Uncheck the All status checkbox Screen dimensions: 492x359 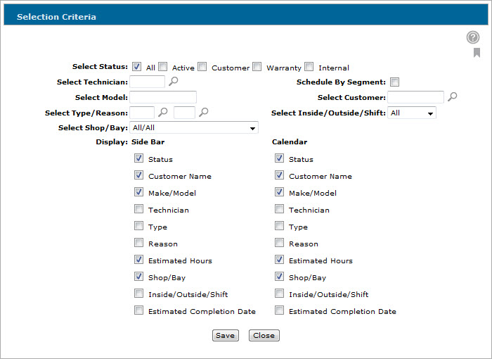click(x=136, y=67)
